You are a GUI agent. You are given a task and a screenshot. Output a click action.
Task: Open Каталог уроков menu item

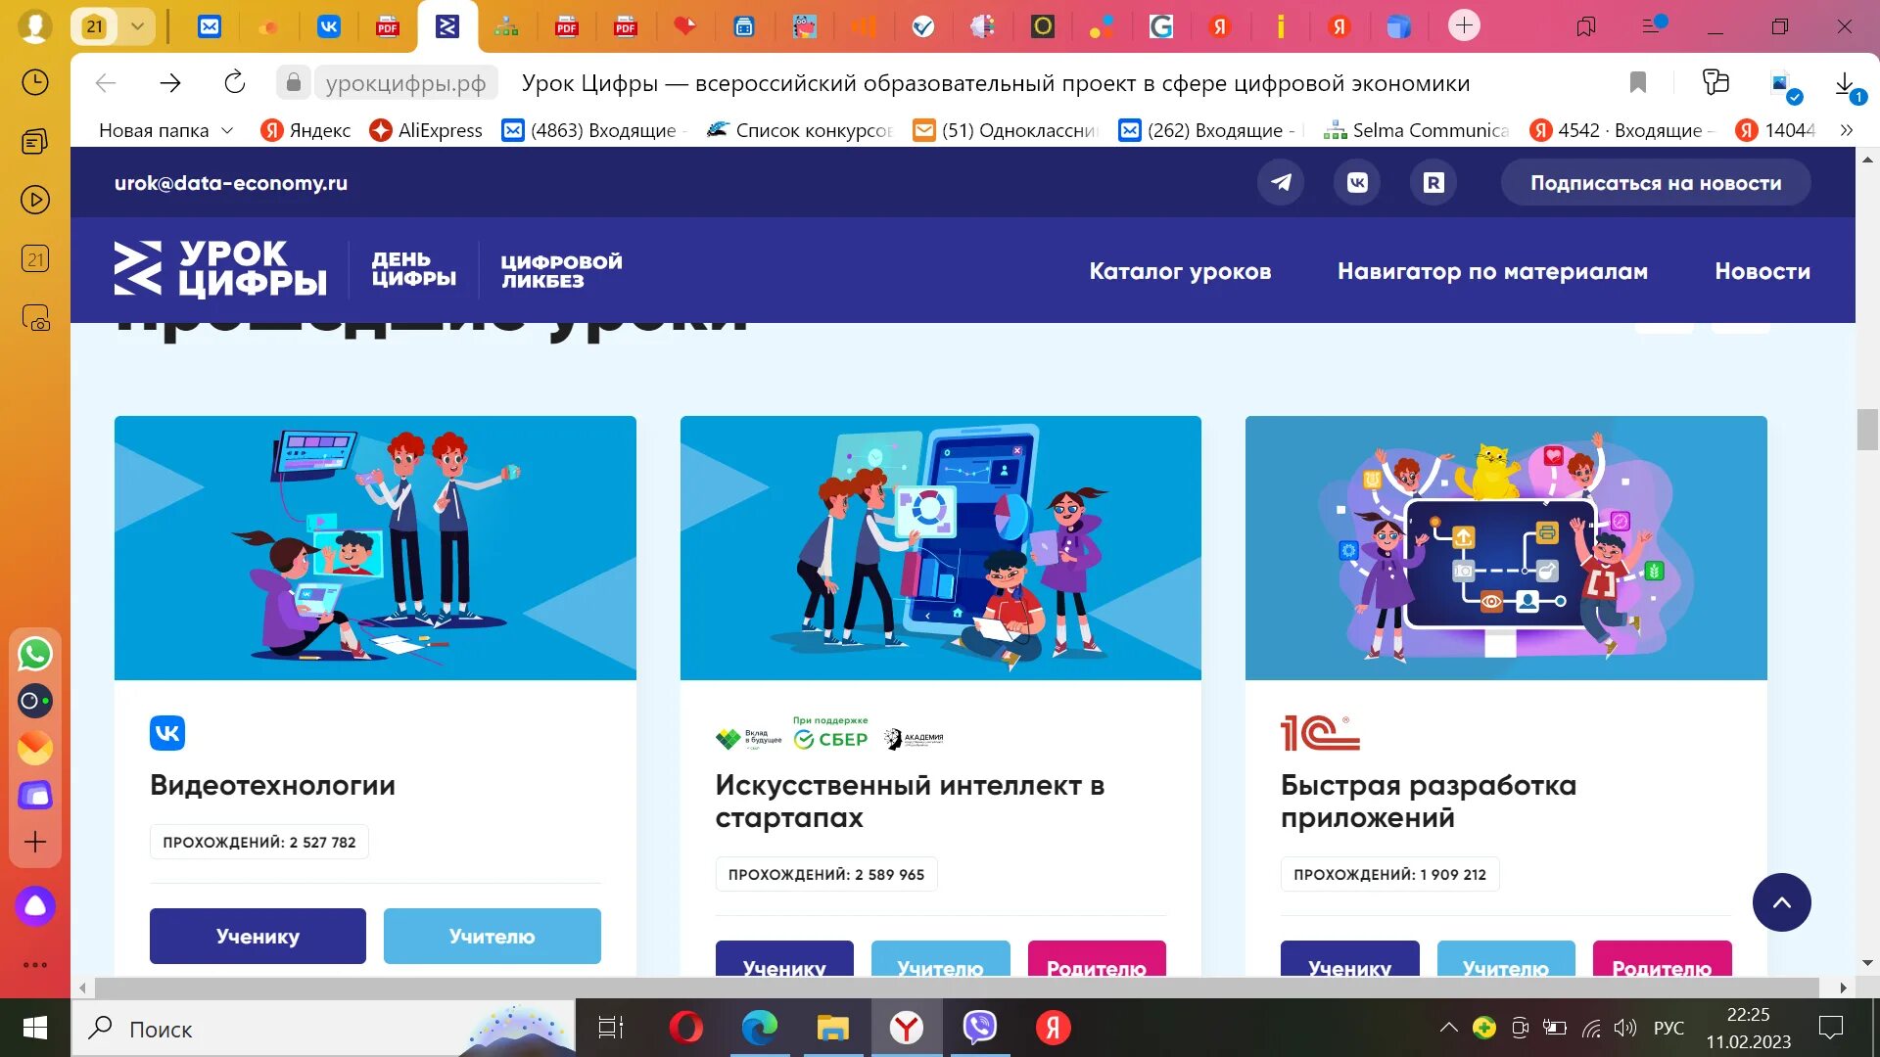tap(1180, 271)
